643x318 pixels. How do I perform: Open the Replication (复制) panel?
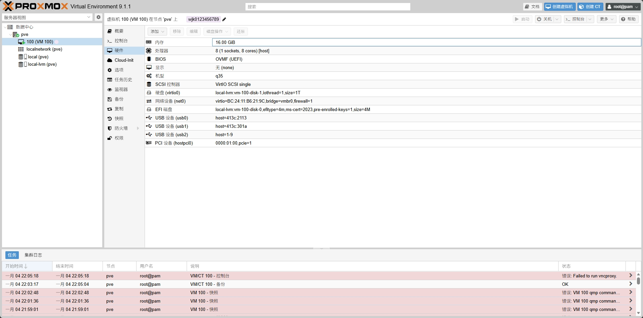point(119,109)
